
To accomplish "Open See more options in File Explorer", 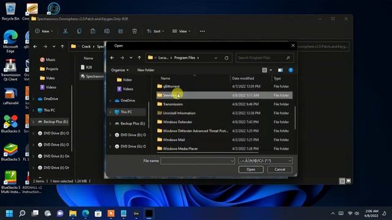I will 202,31.
